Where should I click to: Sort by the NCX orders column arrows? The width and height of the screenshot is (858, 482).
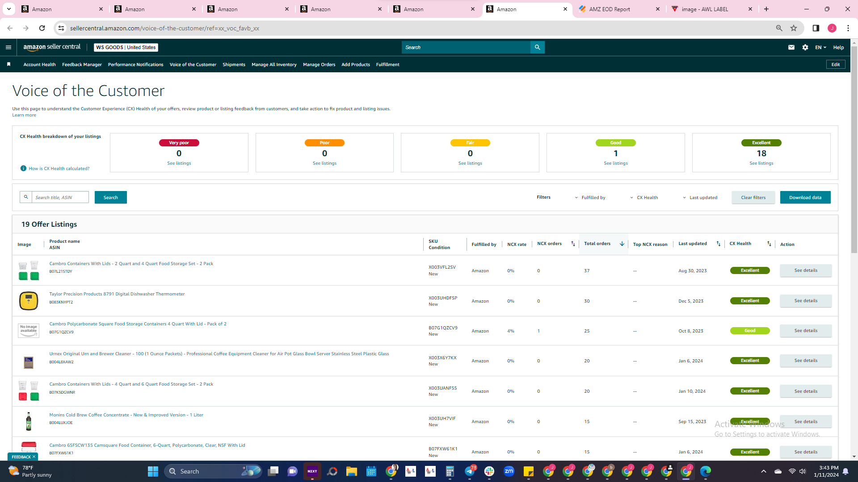point(573,244)
